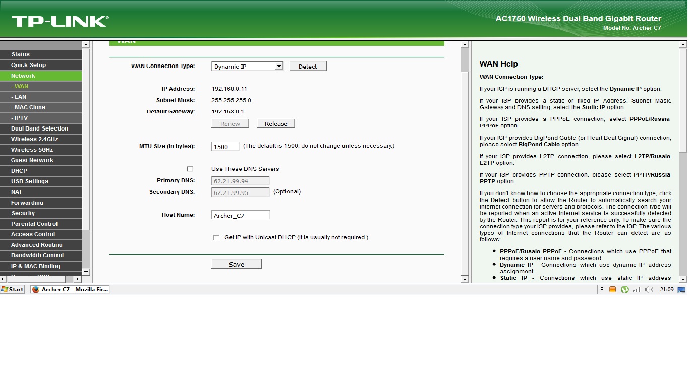Image resolution: width=689 pixels, height=387 pixels.
Task: Show hidden tray icons with the chevron
Action: point(602,289)
